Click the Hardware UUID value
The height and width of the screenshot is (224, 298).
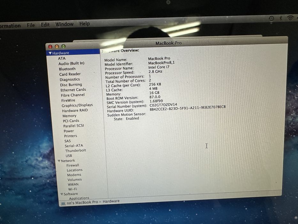187,108
